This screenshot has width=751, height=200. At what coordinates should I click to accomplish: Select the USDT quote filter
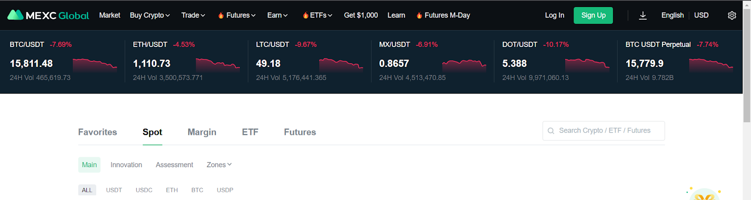[114, 190]
